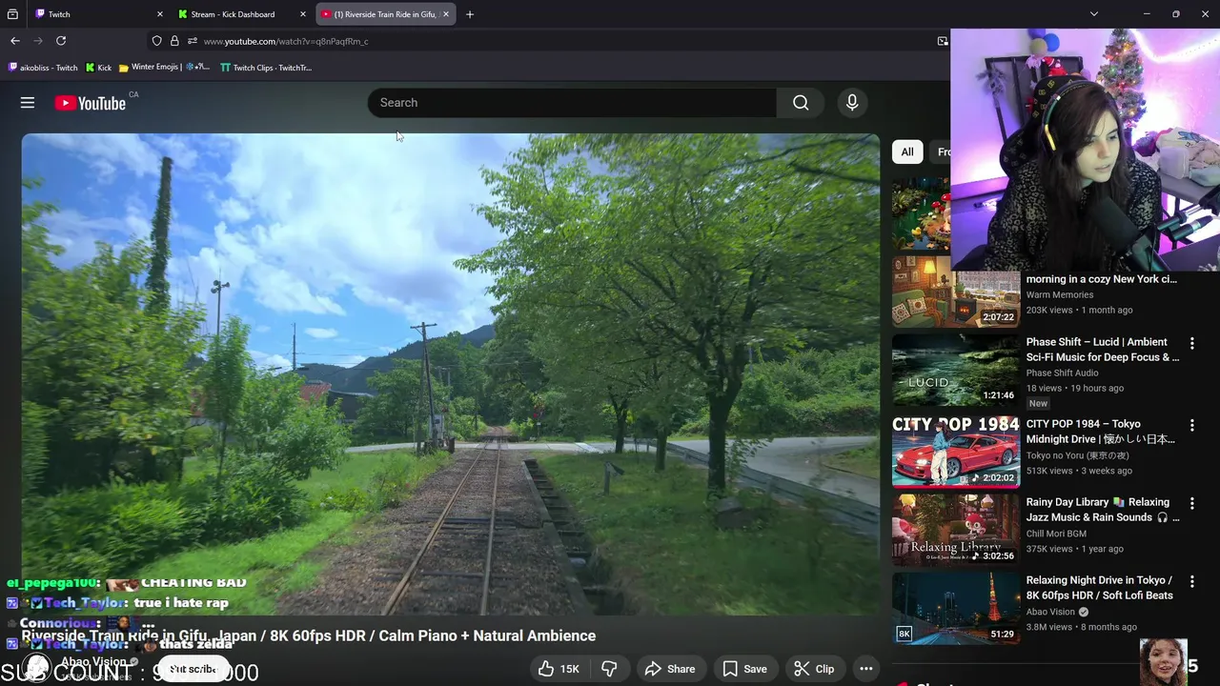Viewport: 1220px width, 686px height.
Task: Reload the YouTube page
Action: 61,41
